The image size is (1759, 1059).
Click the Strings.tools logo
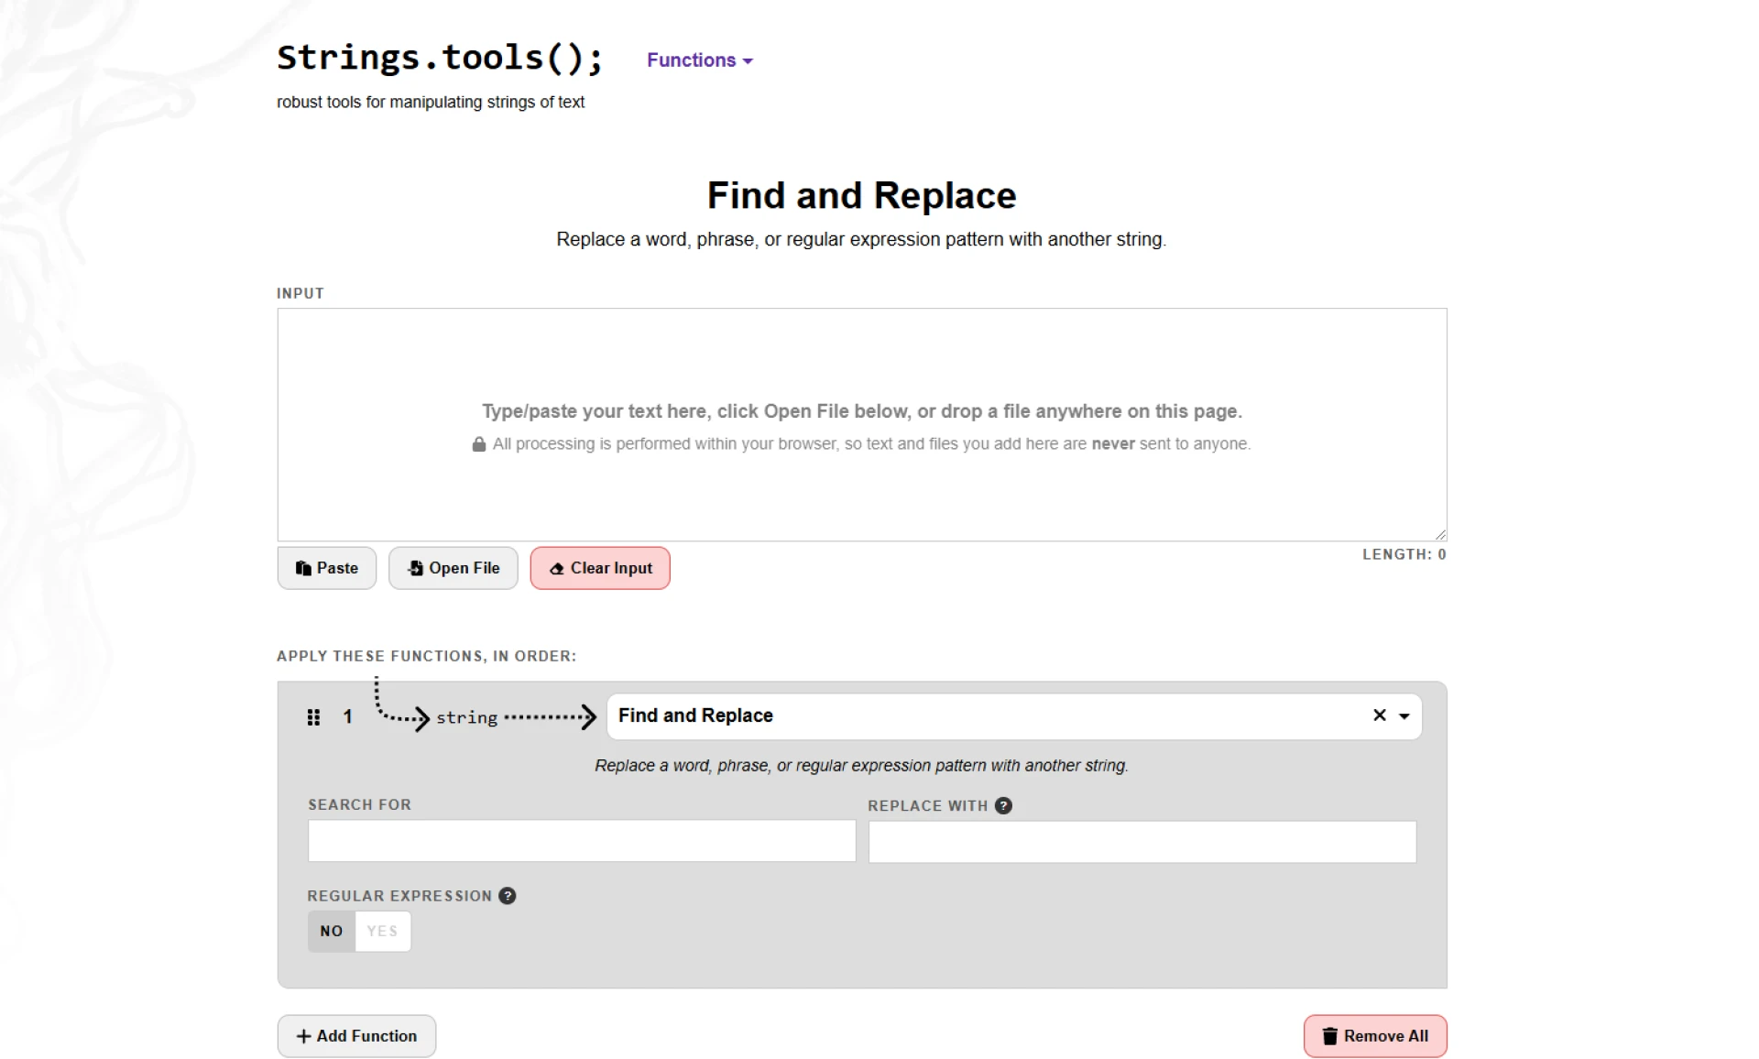click(x=440, y=58)
